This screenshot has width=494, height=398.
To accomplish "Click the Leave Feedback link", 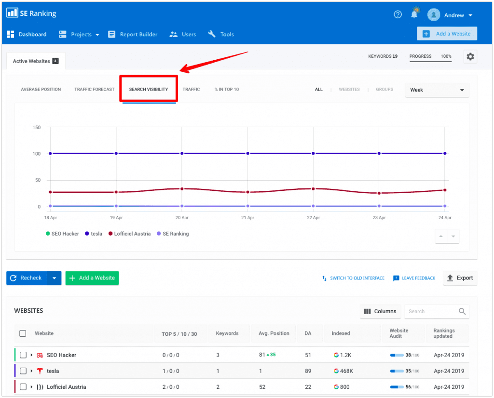I will (x=414, y=278).
